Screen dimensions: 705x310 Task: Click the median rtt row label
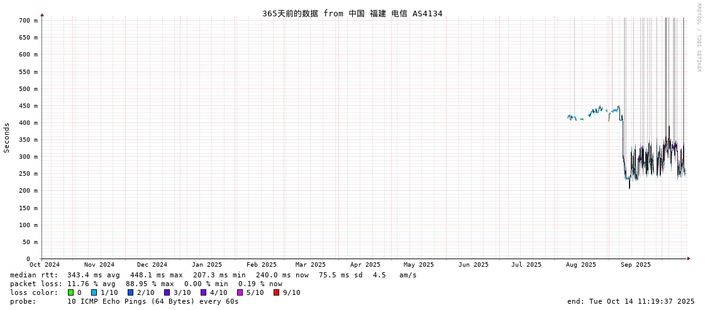click(x=34, y=275)
